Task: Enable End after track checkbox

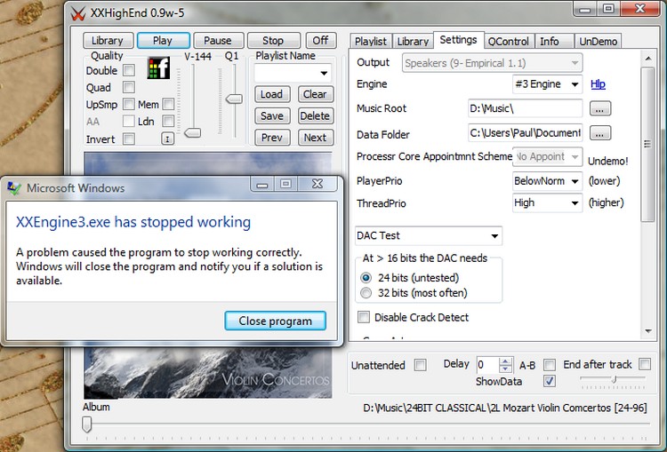Action: (x=645, y=364)
